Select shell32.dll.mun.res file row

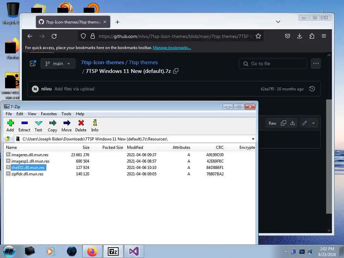click(129, 167)
